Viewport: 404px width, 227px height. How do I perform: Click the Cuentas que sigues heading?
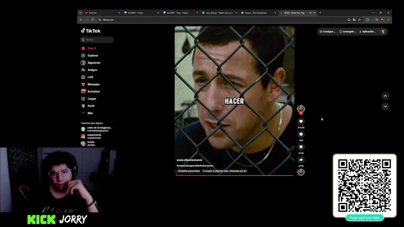[x=92, y=123]
